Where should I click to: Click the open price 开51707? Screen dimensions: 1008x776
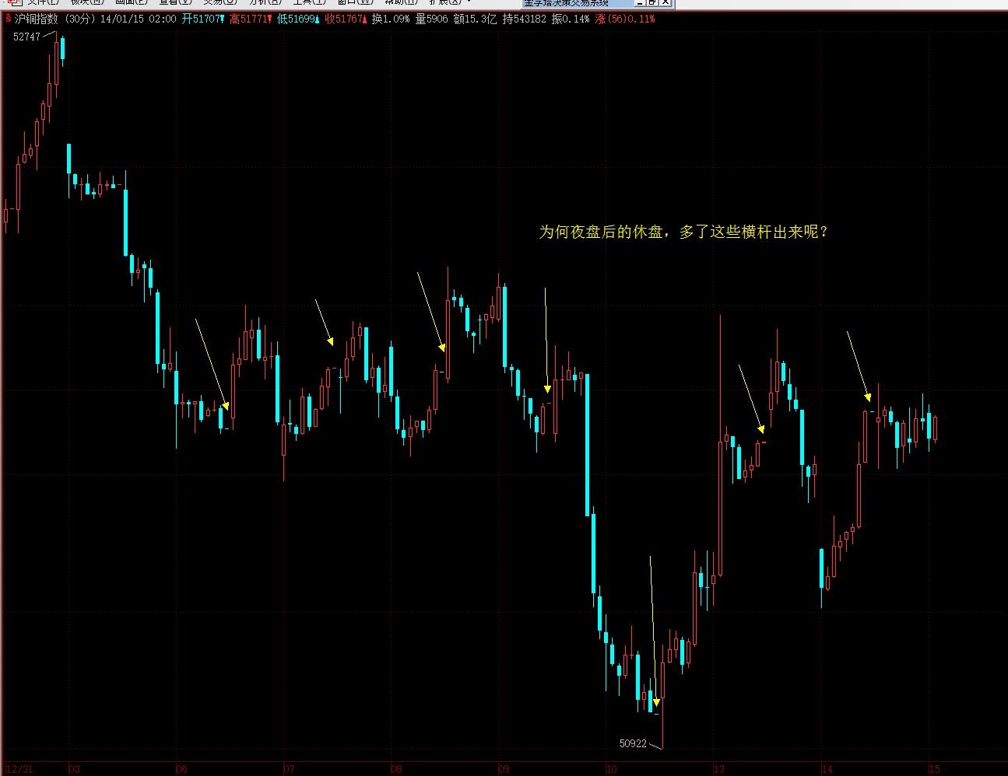(204, 19)
